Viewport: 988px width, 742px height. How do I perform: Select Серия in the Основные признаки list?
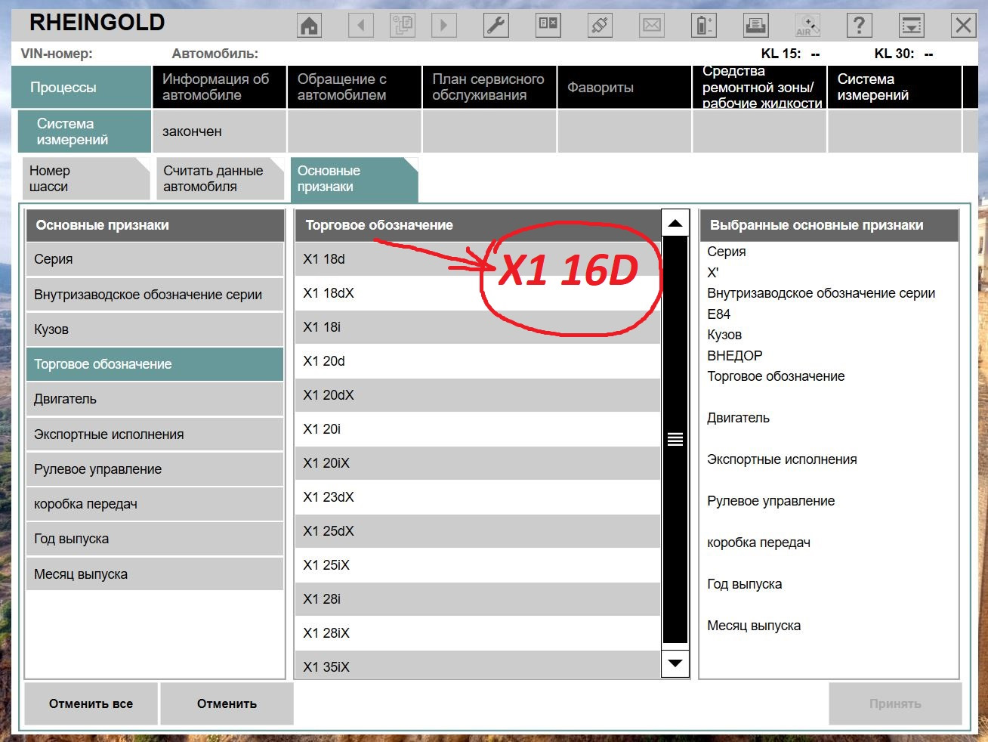155,259
